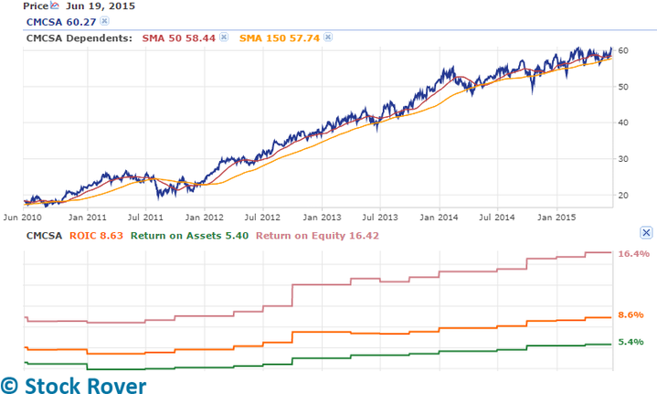Click the Jan 2011 axis label
The image size is (657, 394).
[87, 218]
